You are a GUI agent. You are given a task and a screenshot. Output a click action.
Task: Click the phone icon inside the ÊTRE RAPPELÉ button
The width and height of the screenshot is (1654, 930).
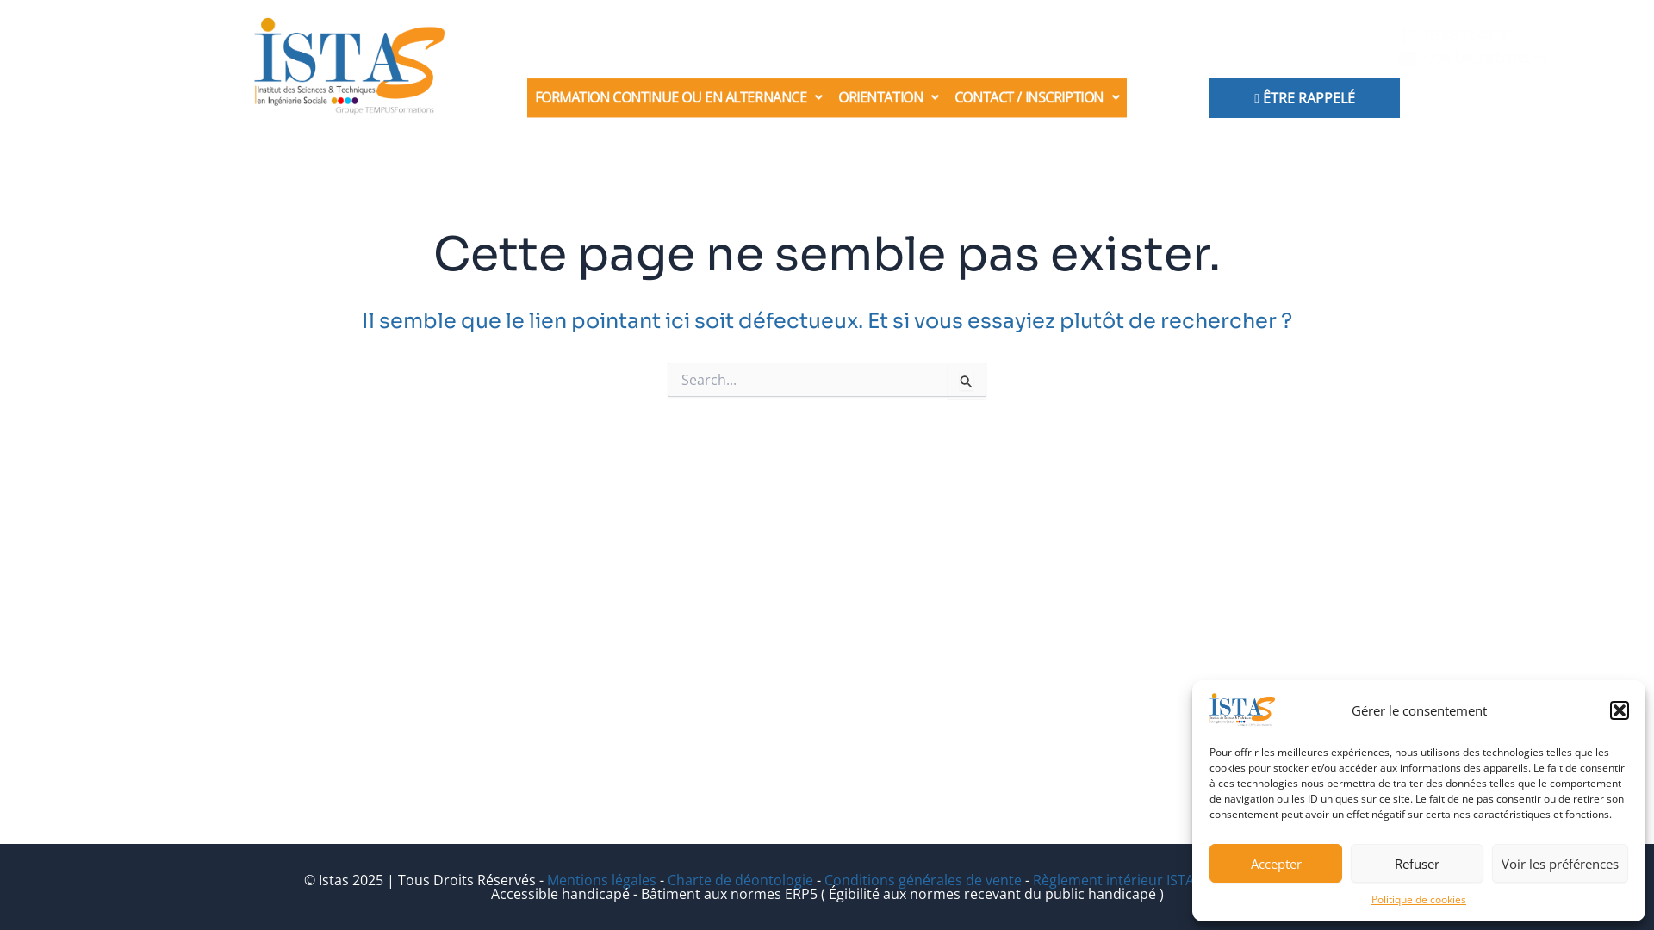click(x=1257, y=97)
